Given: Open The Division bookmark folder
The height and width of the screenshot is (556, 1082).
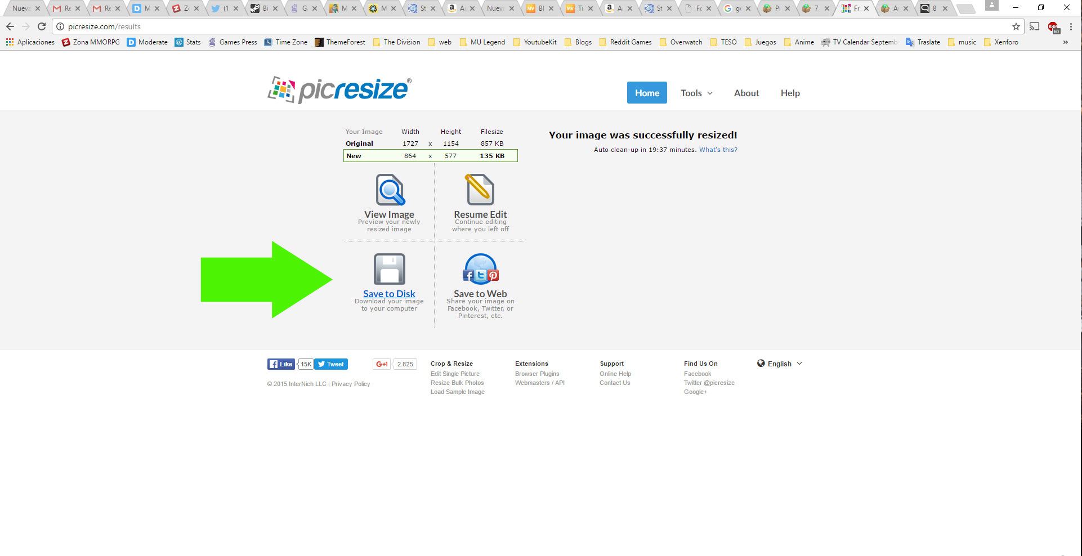Looking at the screenshot, I should 396,42.
